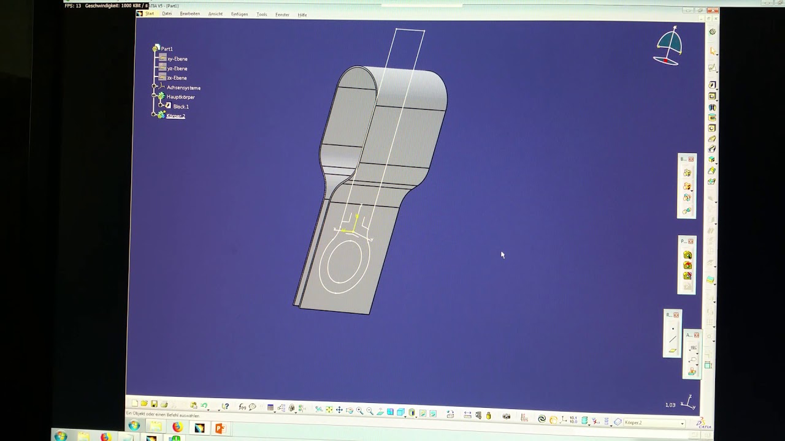This screenshot has height=441, width=785.
Task: Open the Datei menu
Action: point(167,13)
